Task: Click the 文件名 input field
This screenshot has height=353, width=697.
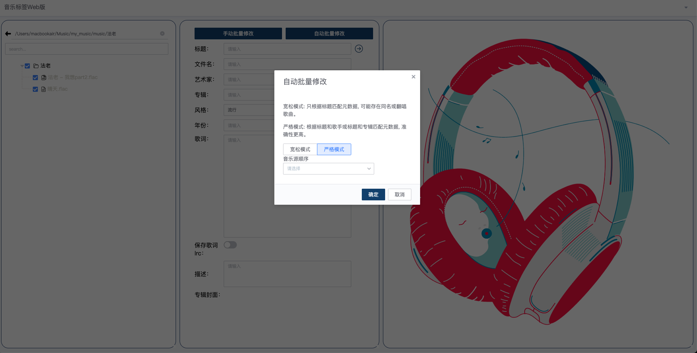Action: [x=287, y=64]
